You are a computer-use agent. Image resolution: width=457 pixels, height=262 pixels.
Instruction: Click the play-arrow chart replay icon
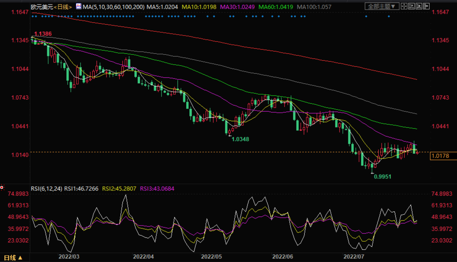click(419, 6)
